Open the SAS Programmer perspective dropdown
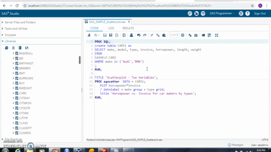271x152 pixels. pyautogui.click(x=222, y=14)
